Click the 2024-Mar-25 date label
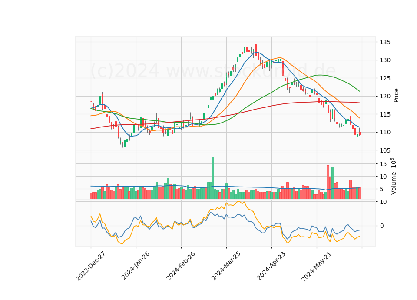This screenshot has width=417, height=300. [226, 266]
